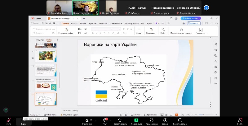Start recording with the Запись button
Image resolution: width=248 pixels, height=126 pixels.
(x=165, y=120)
